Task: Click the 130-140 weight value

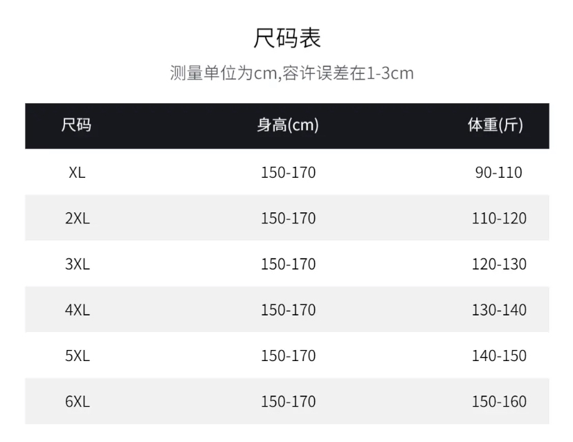Action: tap(499, 310)
